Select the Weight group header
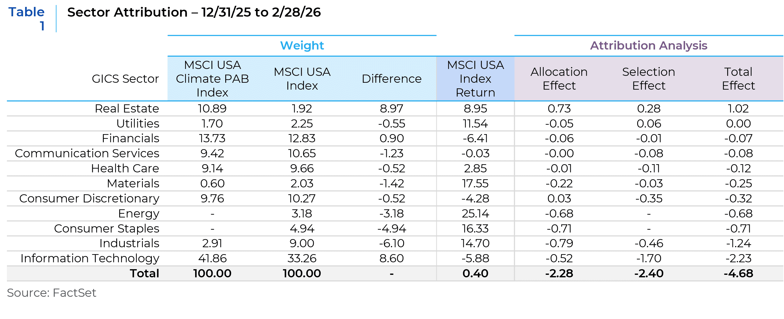This screenshot has height=319, width=784. coord(302,46)
